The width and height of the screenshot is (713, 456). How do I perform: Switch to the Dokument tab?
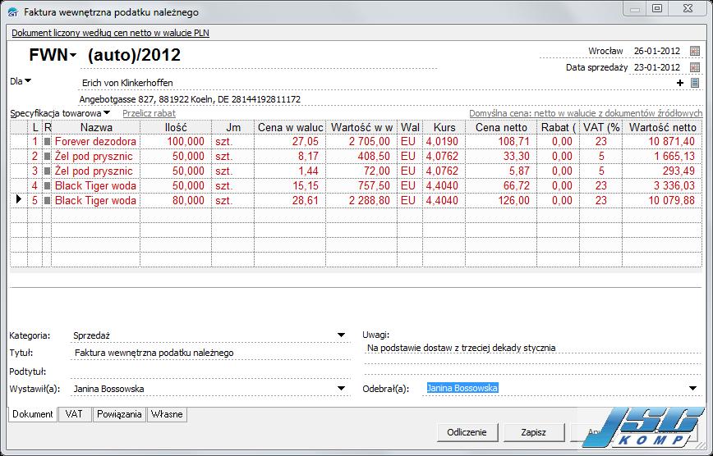point(33,414)
